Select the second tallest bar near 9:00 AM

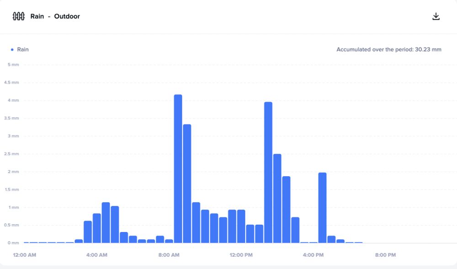coord(187,184)
